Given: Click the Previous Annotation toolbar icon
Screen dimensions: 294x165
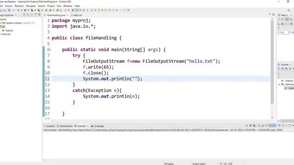Looking at the screenshot, I should (x=99, y=10).
